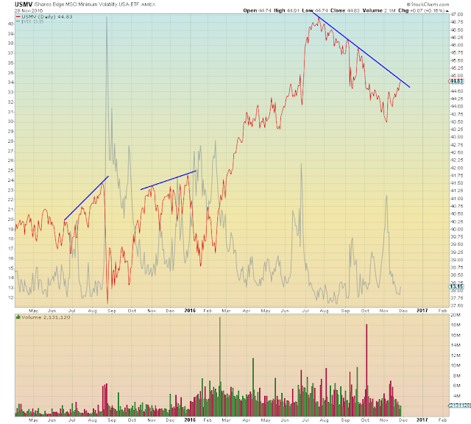Click the 40 label on left VIX axis
The image size is (471, 424).
point(10,24)
